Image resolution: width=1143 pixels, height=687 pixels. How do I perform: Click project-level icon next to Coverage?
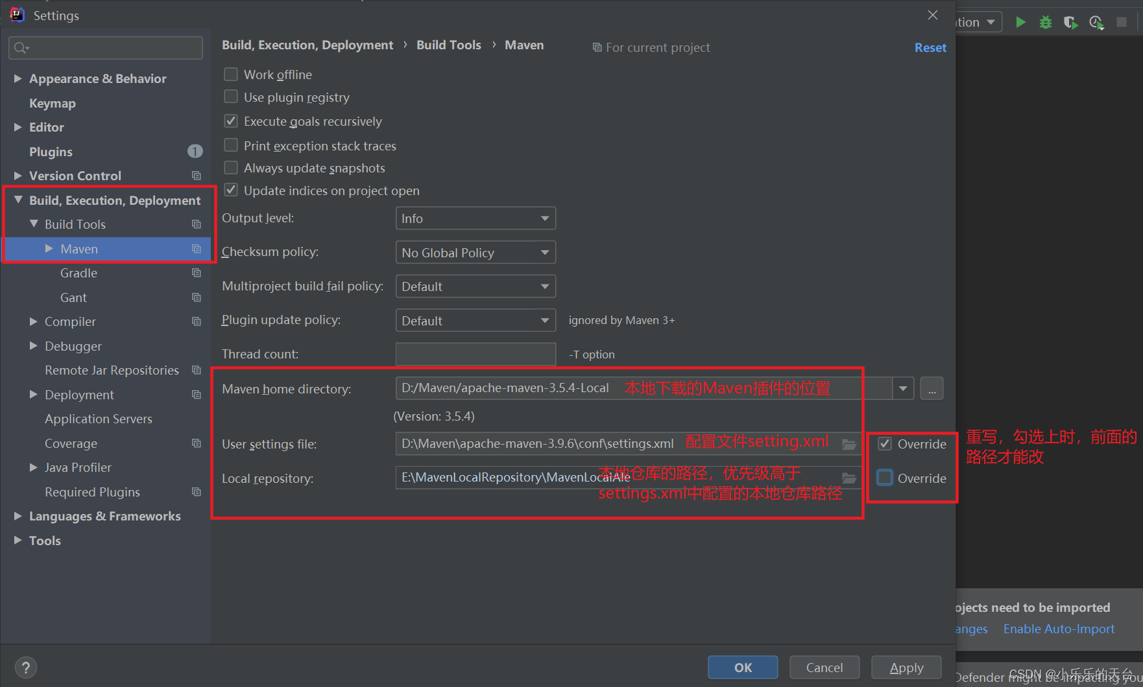click(x=197, y=443)
